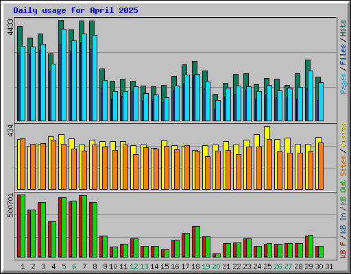Click the "Hits" legend label
This screenshot has width=351, height=274.
click(x=343, y=28)
